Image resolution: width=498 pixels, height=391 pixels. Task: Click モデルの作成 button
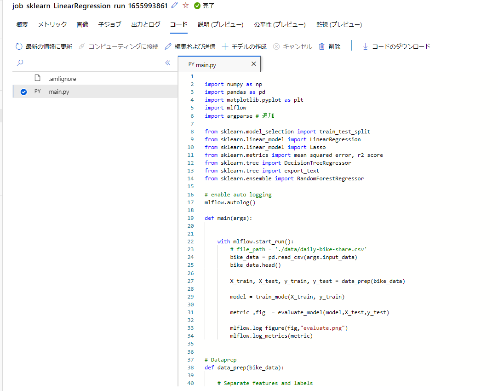244,46
